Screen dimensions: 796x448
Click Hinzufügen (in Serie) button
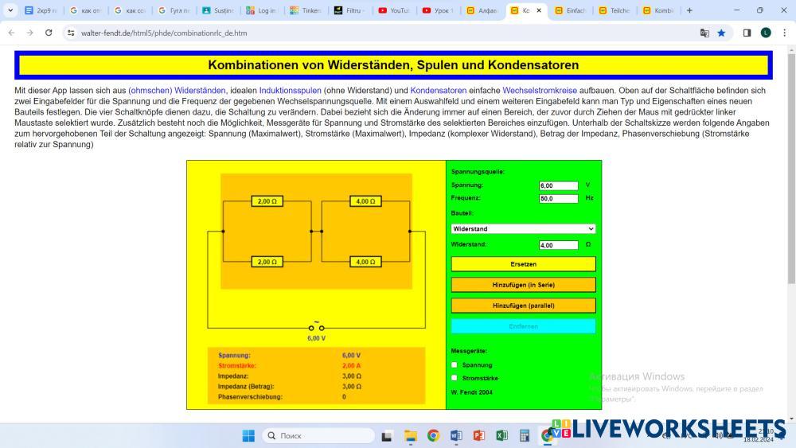tap(523, 284)
